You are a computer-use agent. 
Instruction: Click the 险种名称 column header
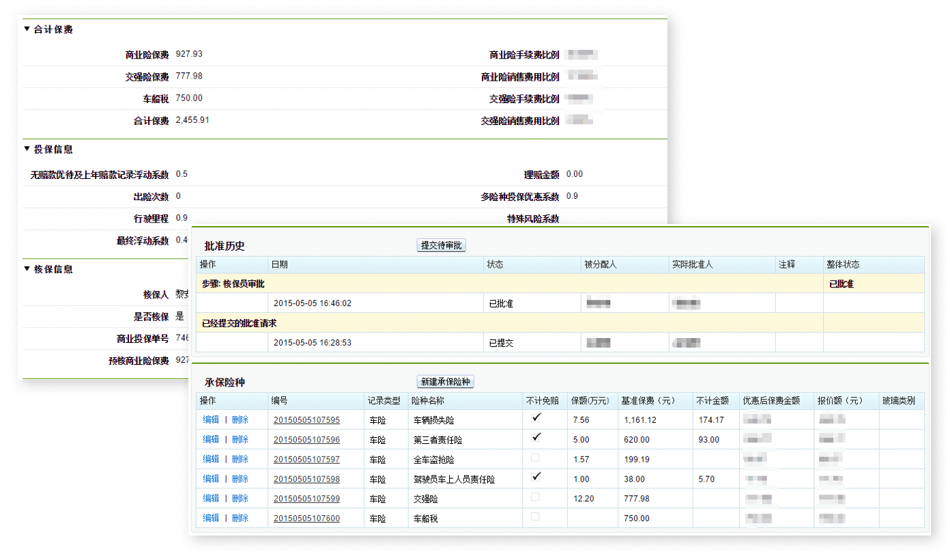[465, 401]
